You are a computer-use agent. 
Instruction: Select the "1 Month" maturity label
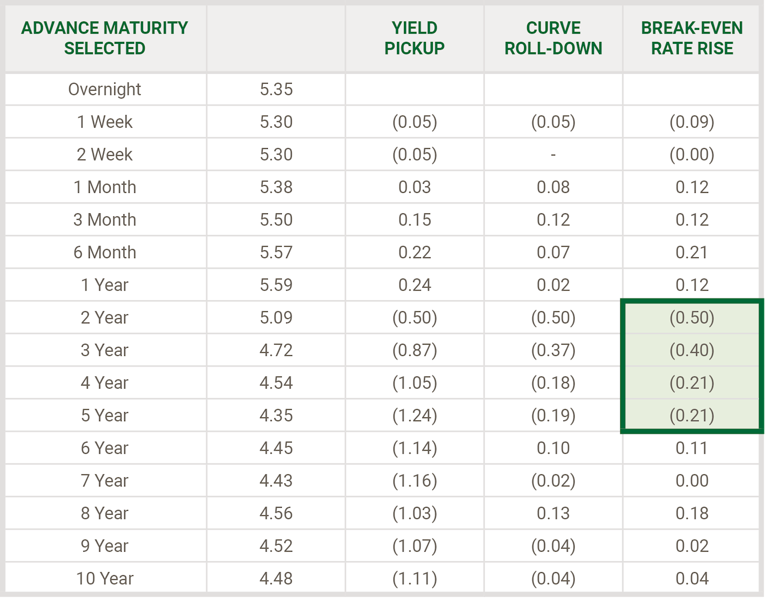(105, 187)
